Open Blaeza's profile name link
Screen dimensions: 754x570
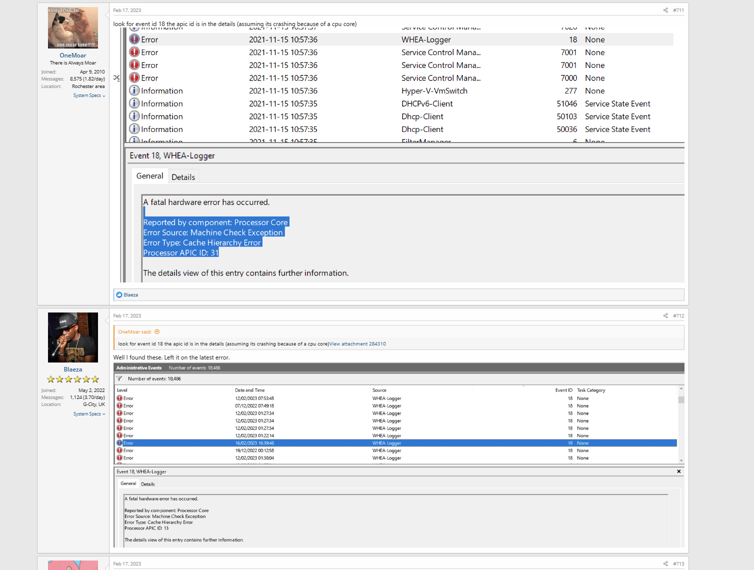pyautogui.click(x=73, y=369)
